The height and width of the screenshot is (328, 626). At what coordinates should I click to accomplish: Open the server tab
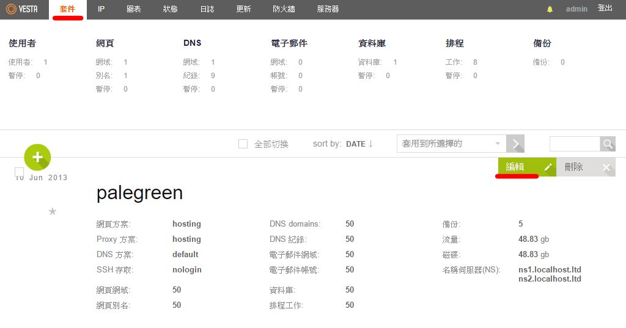point(328,9)
